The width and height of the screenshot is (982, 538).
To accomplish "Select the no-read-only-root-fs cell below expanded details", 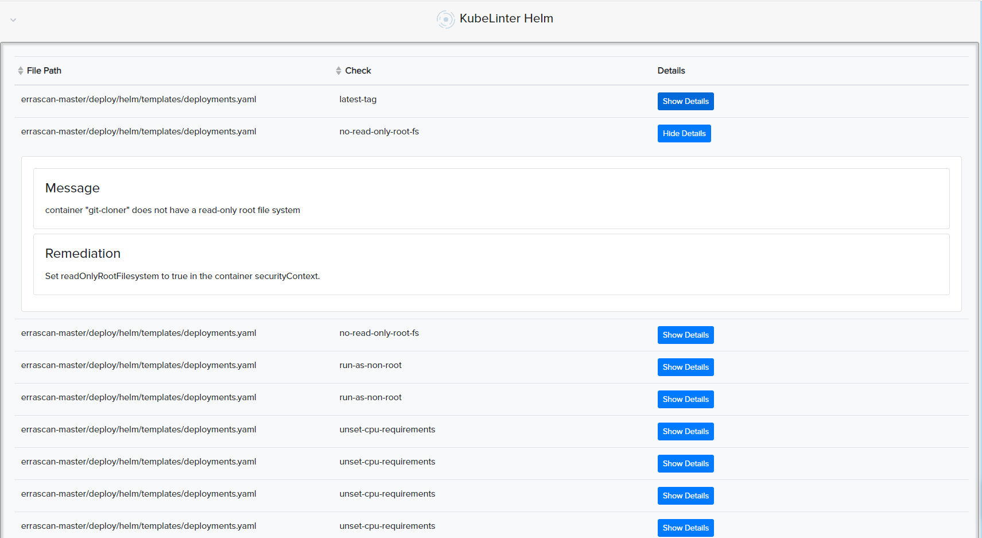I will pyautogui.click(x=379, y=333).
